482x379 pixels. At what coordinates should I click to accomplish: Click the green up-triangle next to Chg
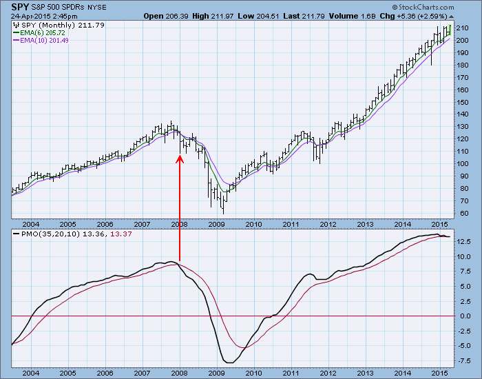pos(451,17)
